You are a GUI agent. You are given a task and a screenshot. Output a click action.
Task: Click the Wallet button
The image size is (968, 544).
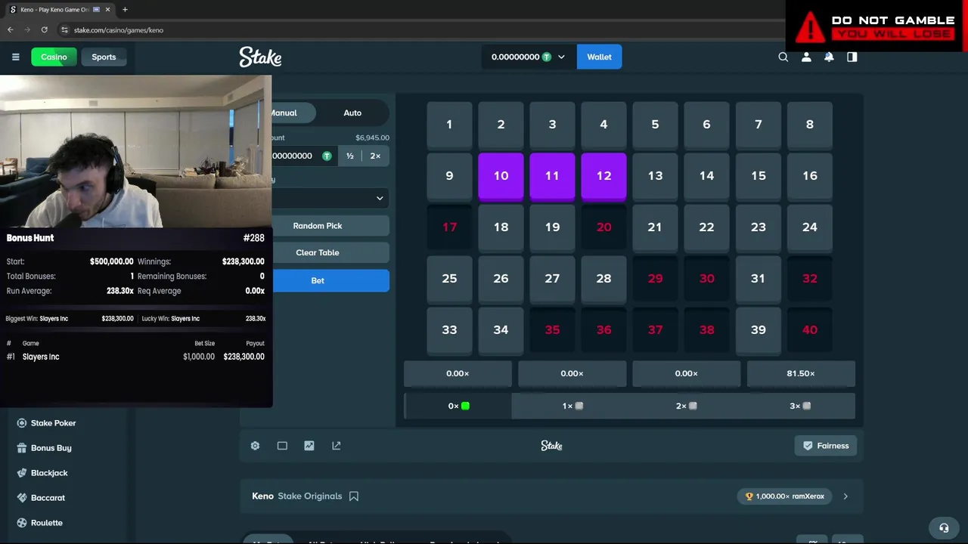pos(599,57)
